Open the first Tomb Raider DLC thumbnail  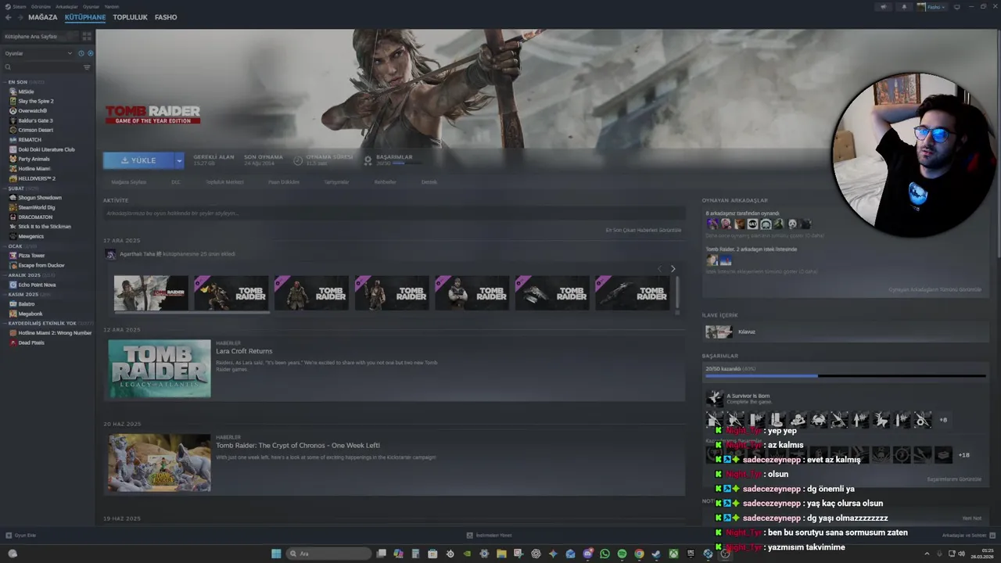point(151,293)
